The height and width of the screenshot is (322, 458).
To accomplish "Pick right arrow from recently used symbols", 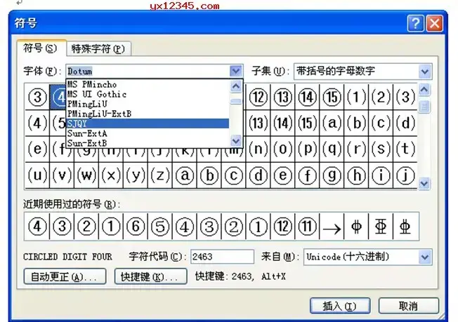I will point(332,227).
